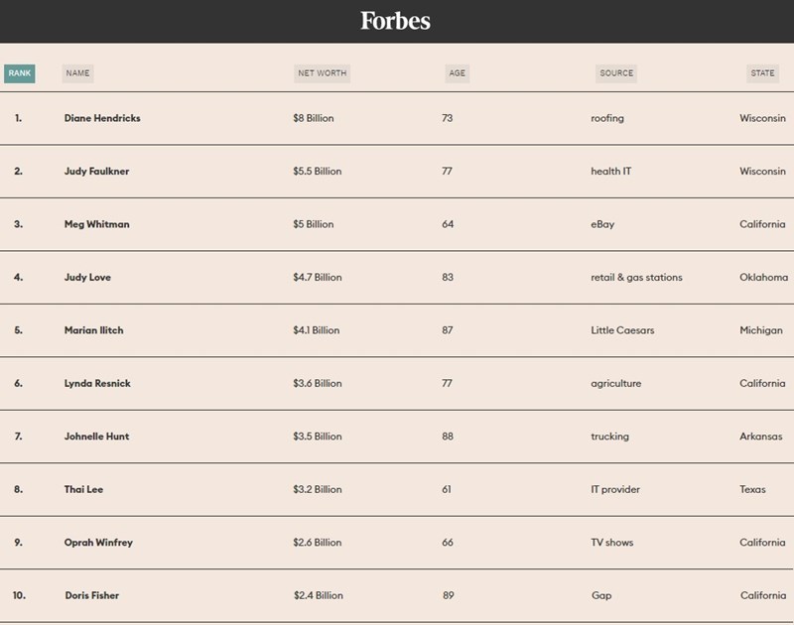Viewport: 794px width, 625px height.
Task: Click the TV shows source cell
Action: click(611, 543)
